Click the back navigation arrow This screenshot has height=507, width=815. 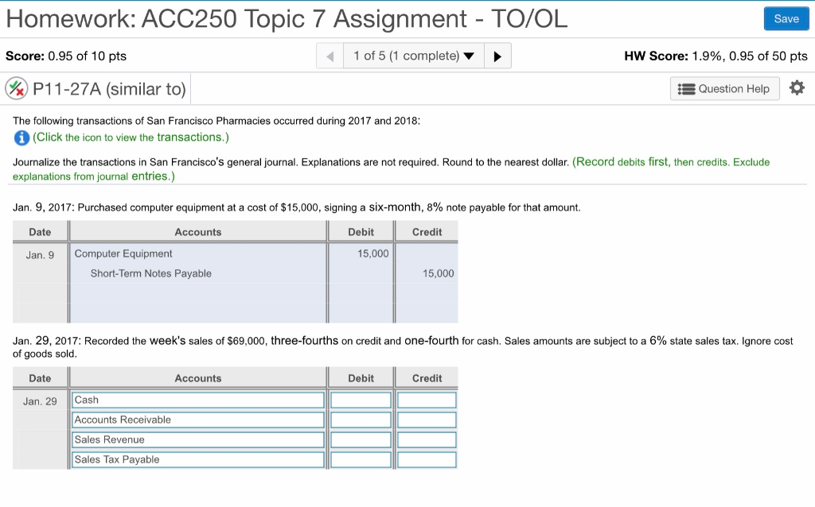tap(330, 56)
